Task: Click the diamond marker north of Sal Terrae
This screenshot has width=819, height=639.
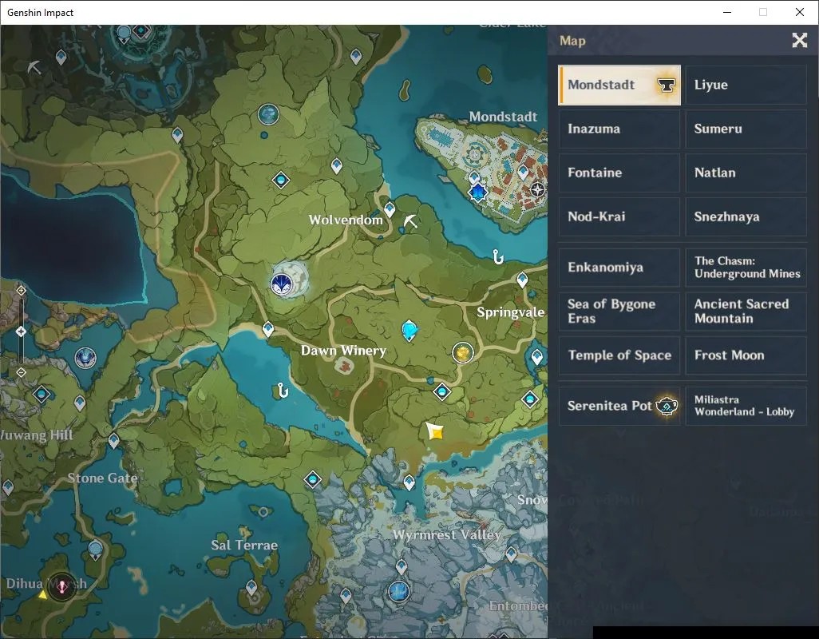Action: pyautogui.click(x=312, y=479)
